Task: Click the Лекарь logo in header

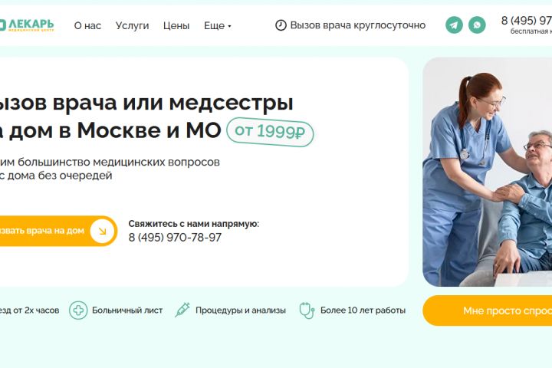Action: [27, 25]
